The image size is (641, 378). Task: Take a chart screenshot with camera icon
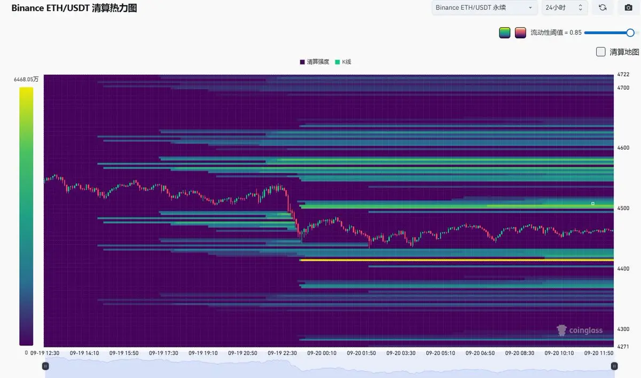(x=628, y=7)
